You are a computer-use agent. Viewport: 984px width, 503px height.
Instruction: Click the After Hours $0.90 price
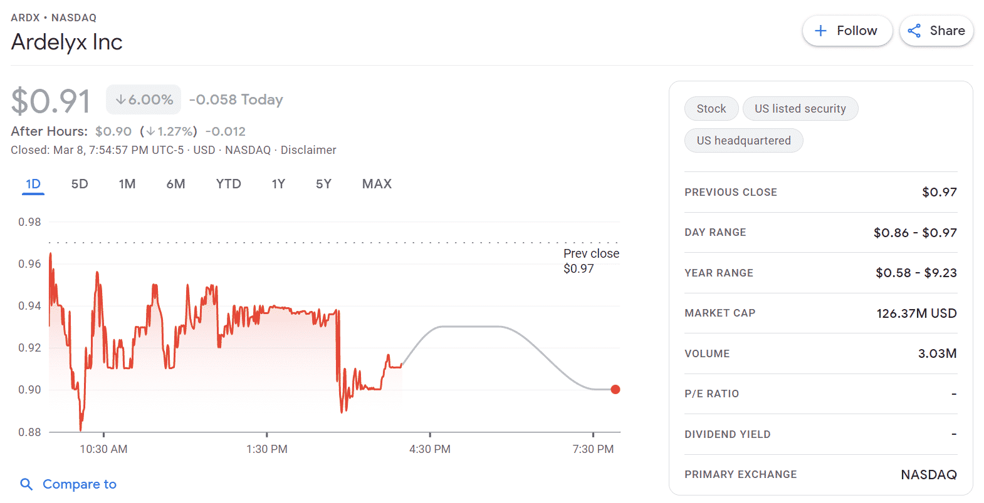113,131
